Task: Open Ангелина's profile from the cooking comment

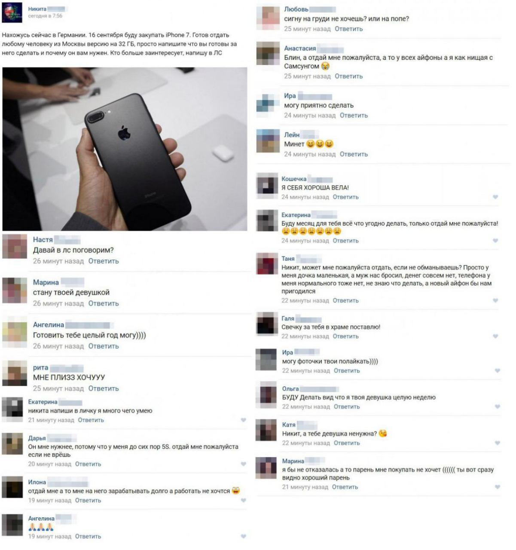Action: pyautogui.click(x=49, y=325)
